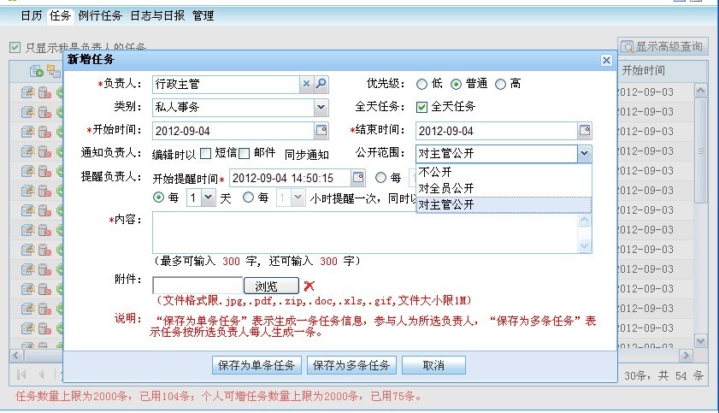Expand the 类别 dropdown
This screenshot has width=719, height=413.
point(321,107)
